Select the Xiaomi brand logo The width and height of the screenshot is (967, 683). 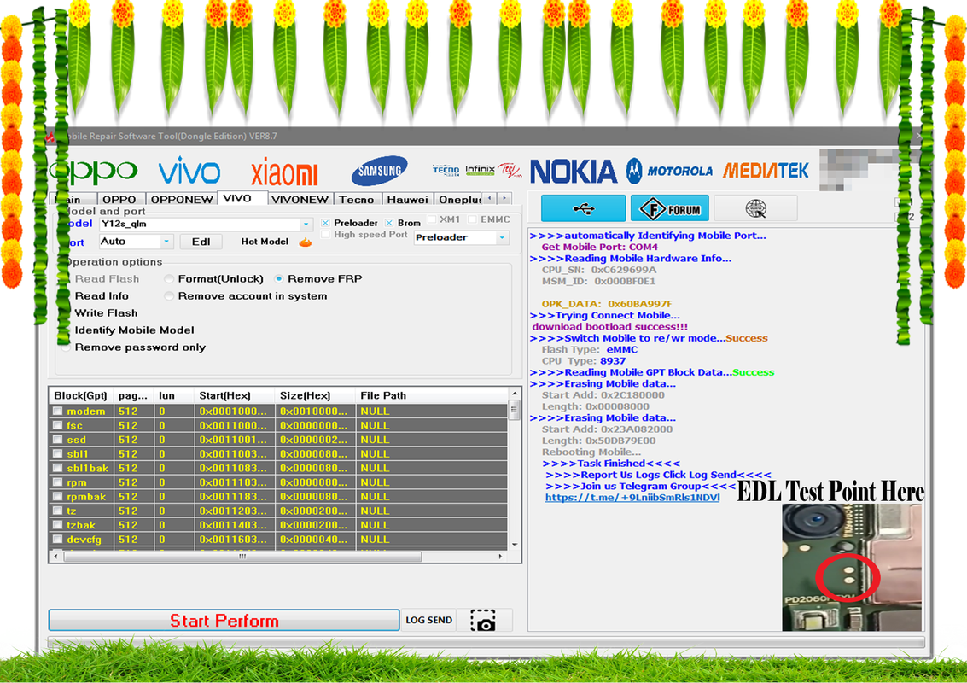point(284,172)
